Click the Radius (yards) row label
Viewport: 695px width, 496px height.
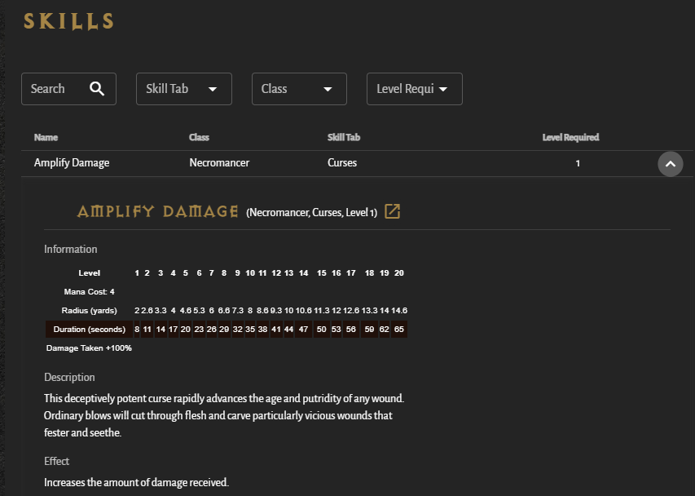[x=89, y=311]
